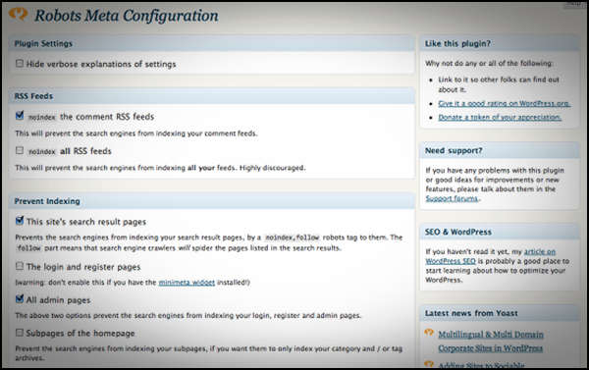Check noindex all RSS feeds option

pyautogui.click(x=20, y=150)
